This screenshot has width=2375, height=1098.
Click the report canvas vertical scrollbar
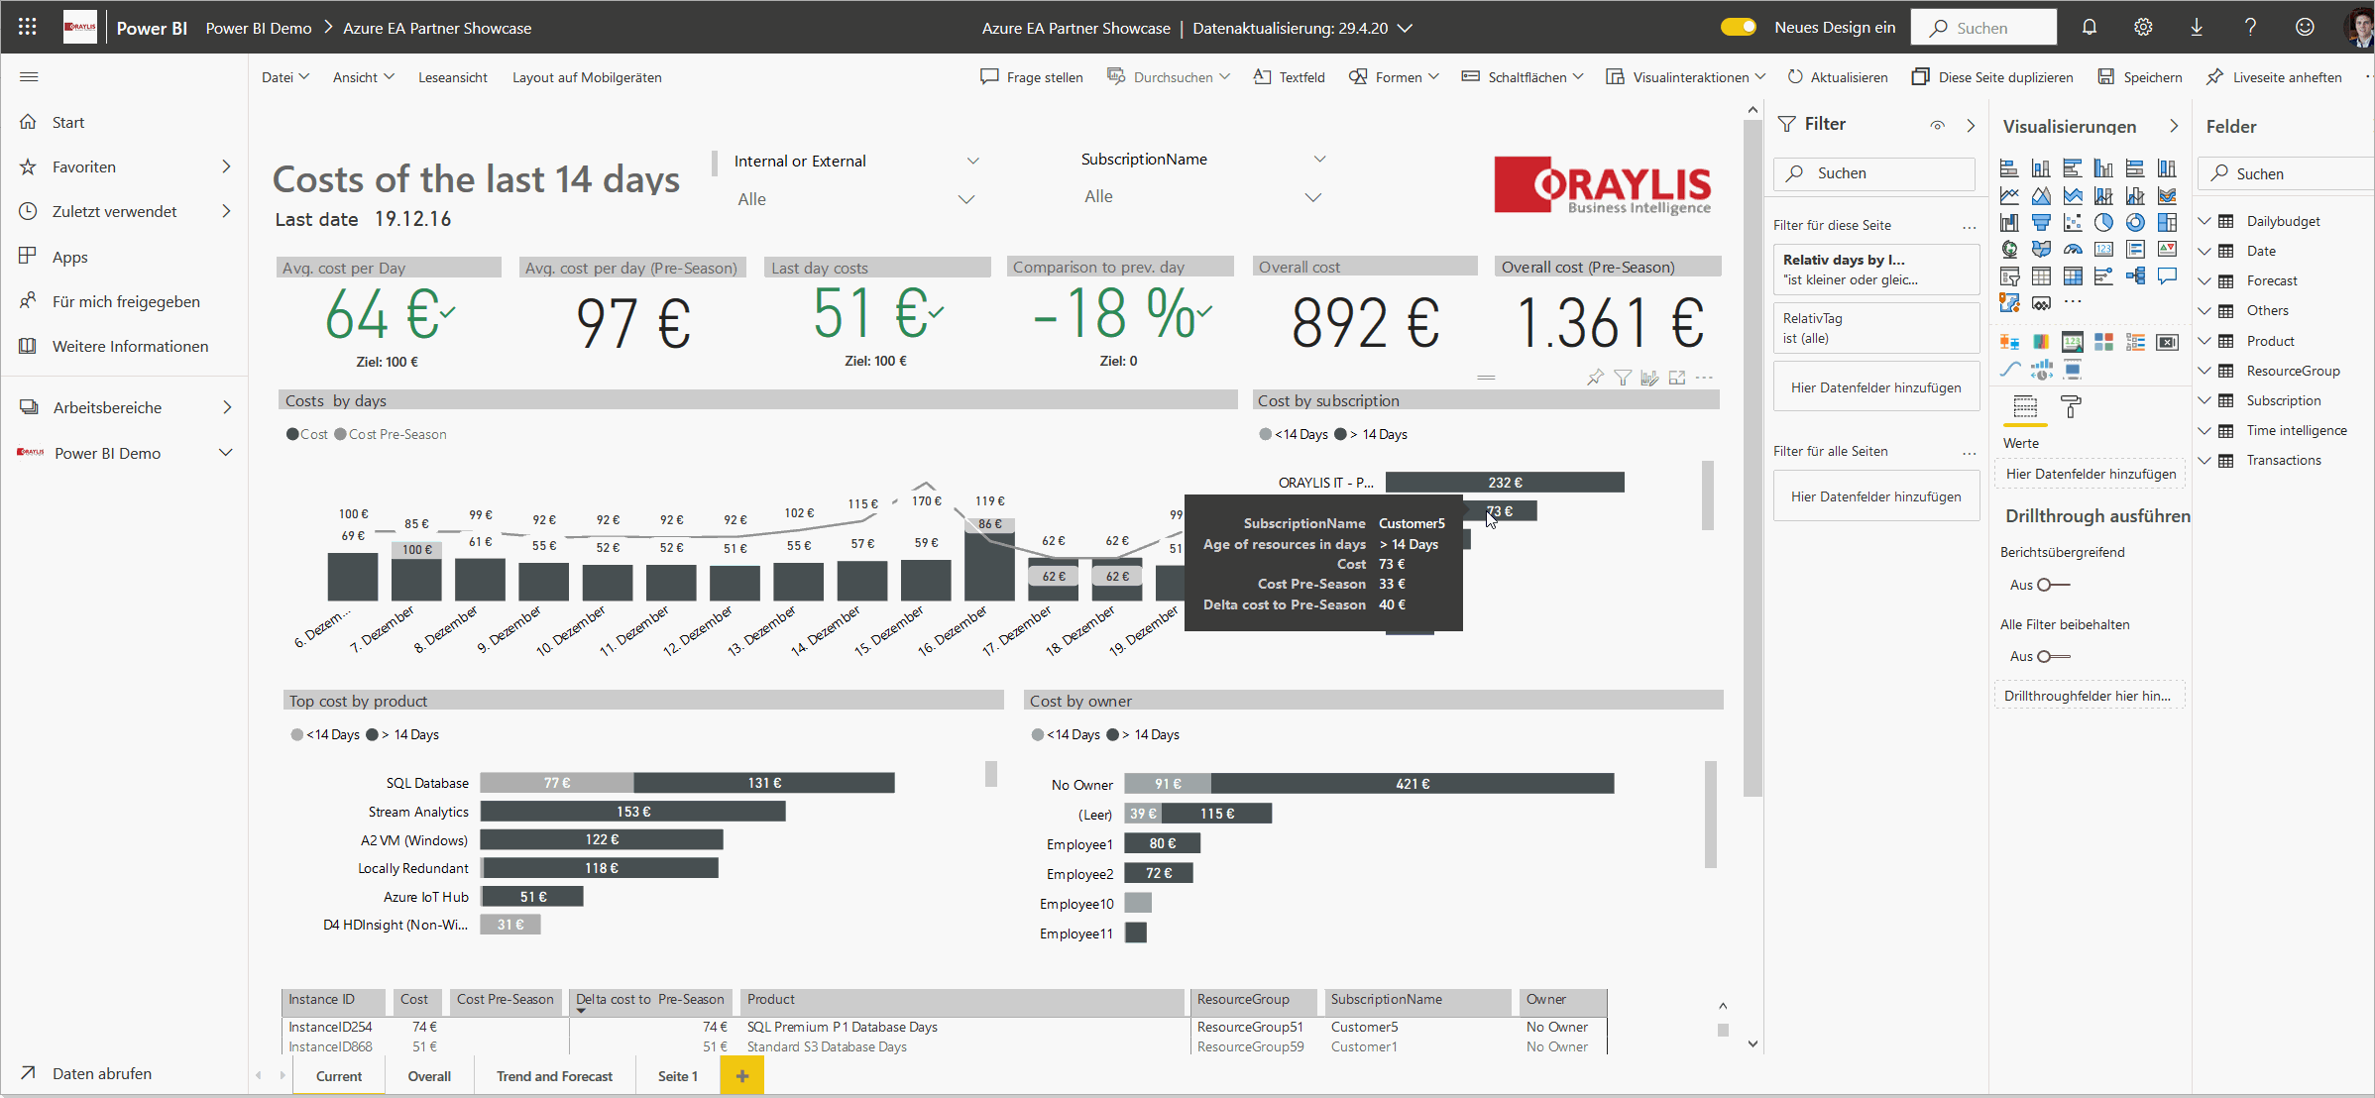(1753, 456)
